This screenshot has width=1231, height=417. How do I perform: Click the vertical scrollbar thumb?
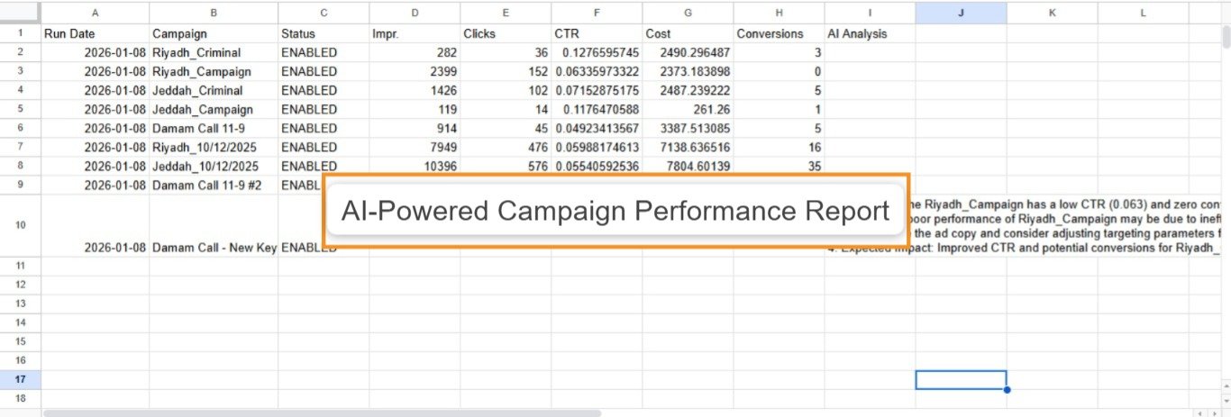point(1226,36)
